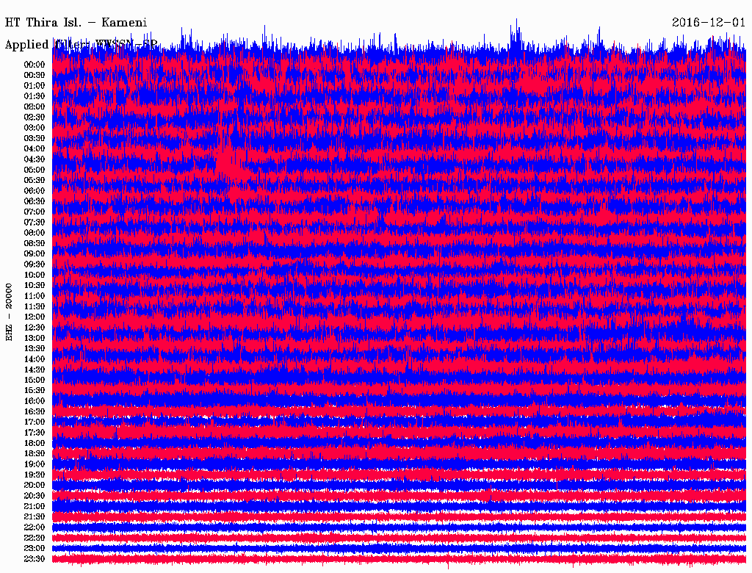Select the 03:30 time label
752x573 pixels.
35,138
